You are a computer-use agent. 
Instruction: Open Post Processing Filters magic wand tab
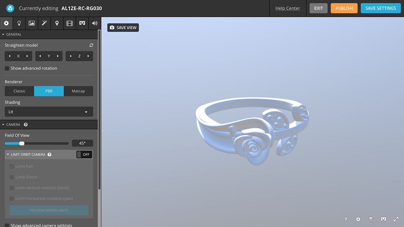(44, 23)
